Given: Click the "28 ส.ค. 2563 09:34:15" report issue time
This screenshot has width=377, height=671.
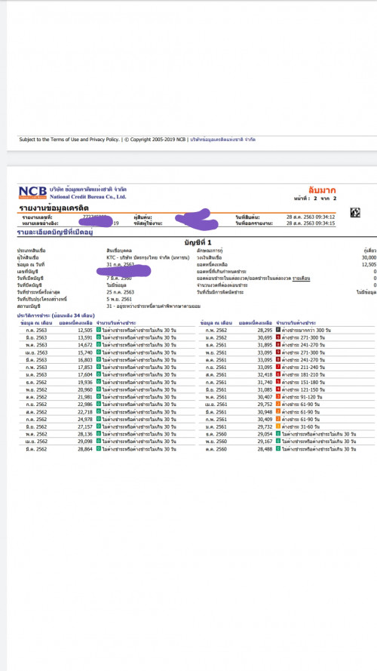Looking at the screenshot, I should point(311,223).
